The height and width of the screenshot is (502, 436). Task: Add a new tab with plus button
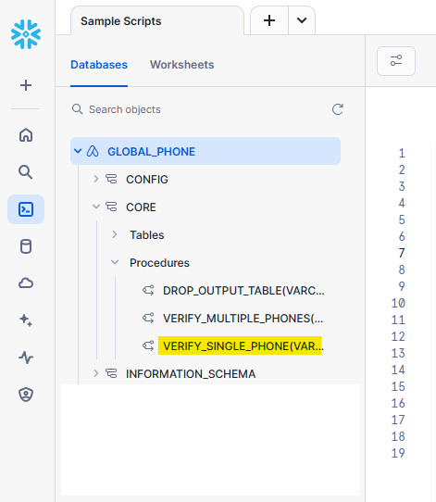click(269, 20)
